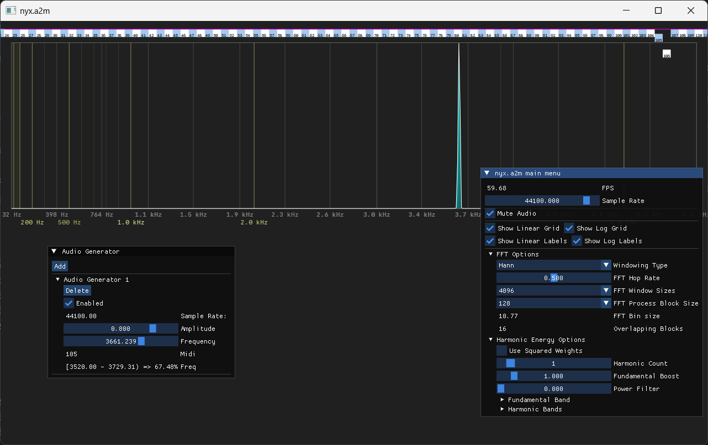Expand the Harmonic Bands section
Viewport: 708px width, 445px height.
point(501,409)
